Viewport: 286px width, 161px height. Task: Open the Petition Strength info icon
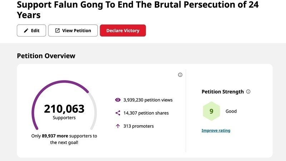tap(248, 92)
